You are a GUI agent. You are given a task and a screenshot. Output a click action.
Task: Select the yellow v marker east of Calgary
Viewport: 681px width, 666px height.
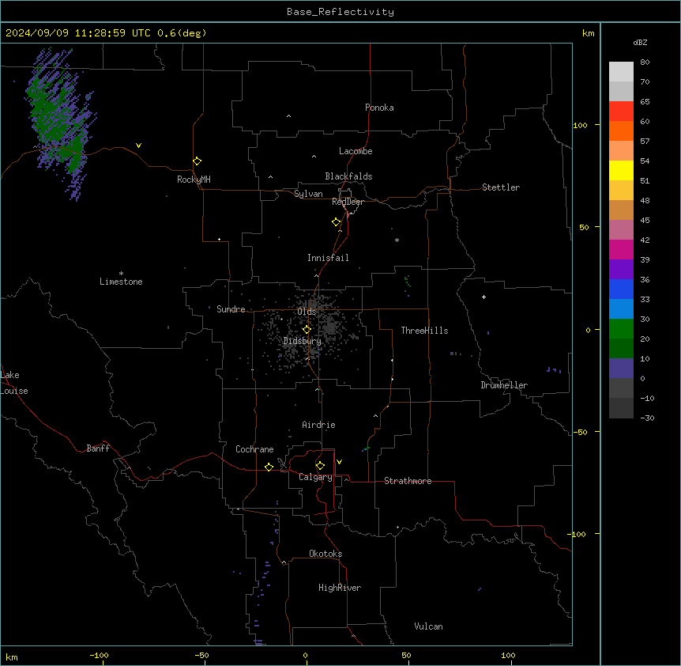339,462
